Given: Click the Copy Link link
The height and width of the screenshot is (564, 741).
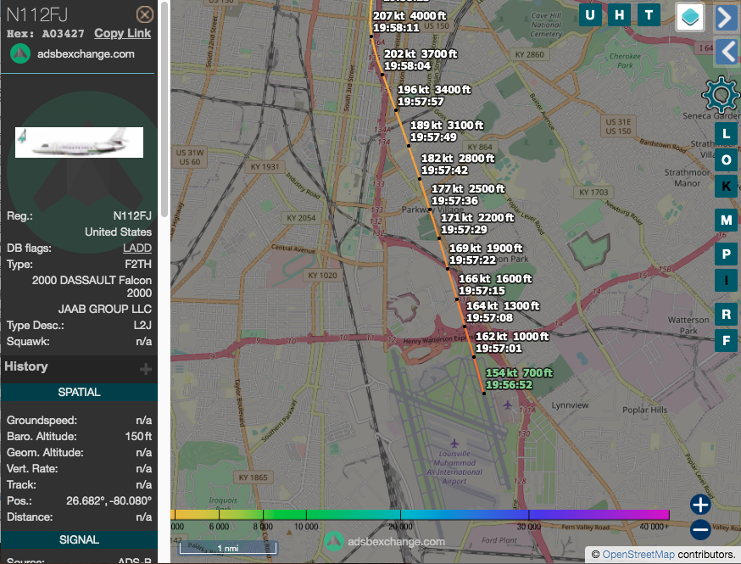Looking at the screenshot, I should pos(122,34).
